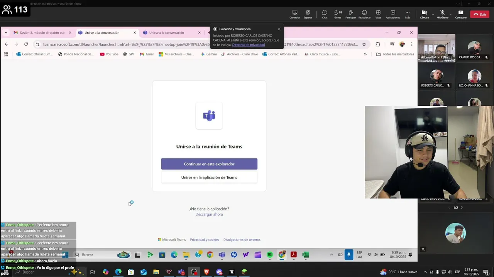Open Outlook in bottom Windows taskbar
Viewport: 494px width, 277px height.
(x=144, y=272)
